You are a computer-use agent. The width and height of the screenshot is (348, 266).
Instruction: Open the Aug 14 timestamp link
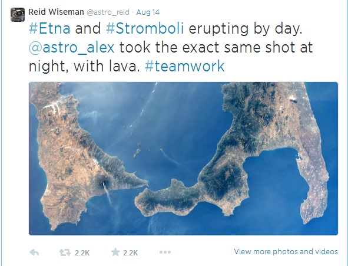tap(148, 12)
